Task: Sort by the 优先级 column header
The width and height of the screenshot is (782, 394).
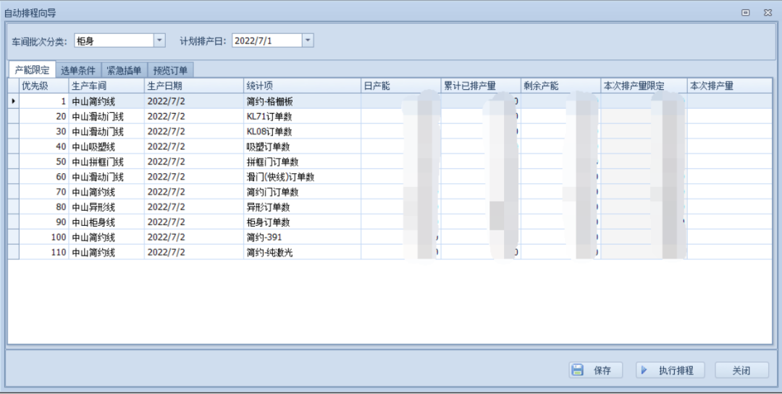Action: [43, 86]
